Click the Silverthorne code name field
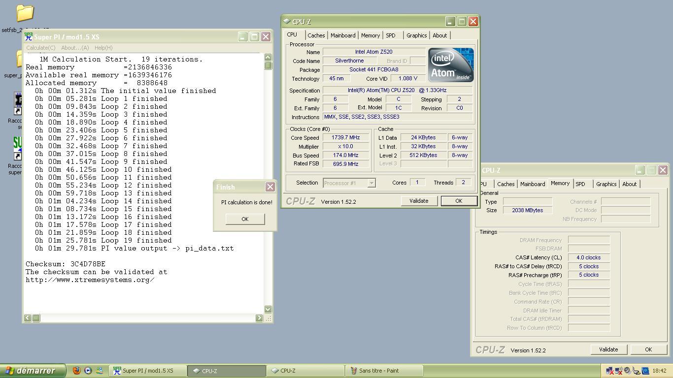The height and width of the screenshot is (378, 673). tap(349, 61)
